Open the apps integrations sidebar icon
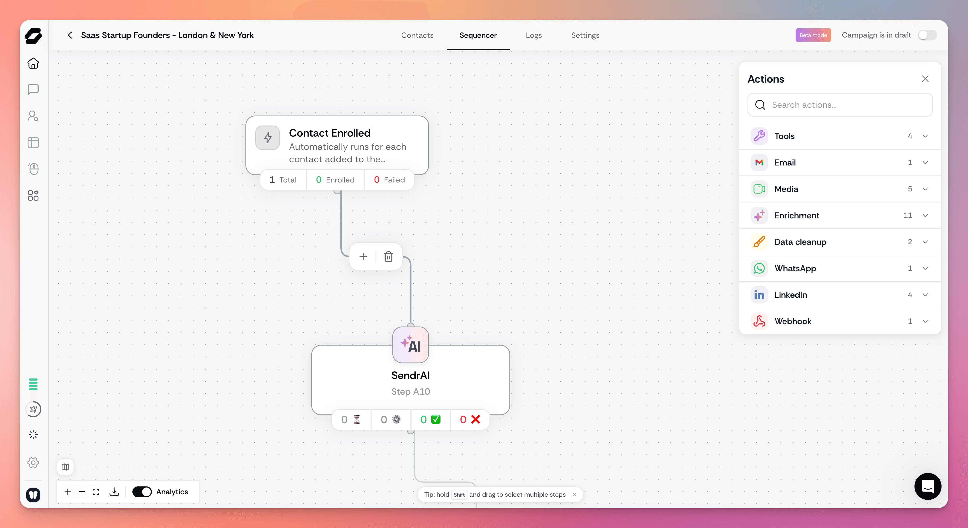 tap(33, 195)
